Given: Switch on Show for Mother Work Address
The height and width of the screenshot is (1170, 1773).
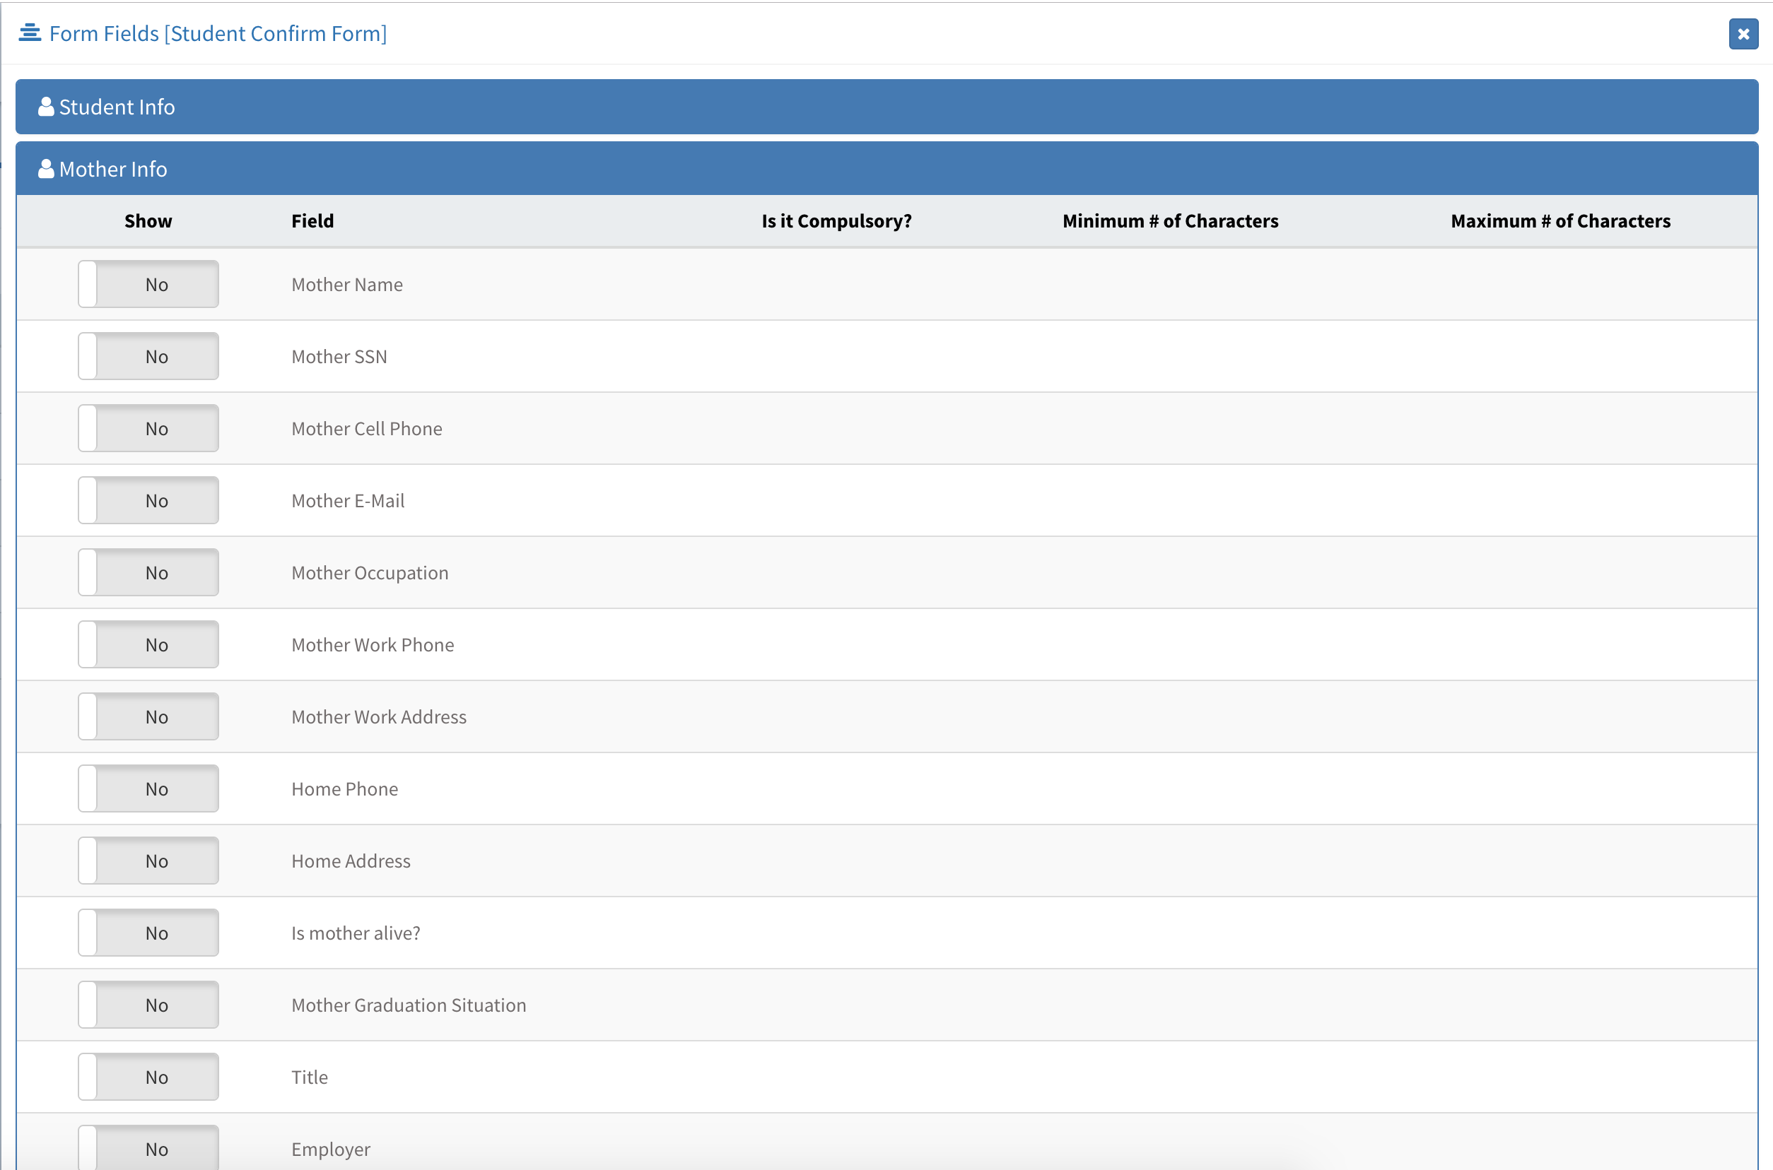Looking at the screenshot, I should coord(148,716).
